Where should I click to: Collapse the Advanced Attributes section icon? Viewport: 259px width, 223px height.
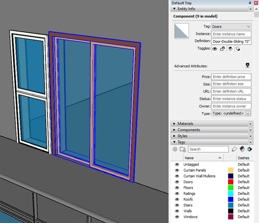(247, 65)
